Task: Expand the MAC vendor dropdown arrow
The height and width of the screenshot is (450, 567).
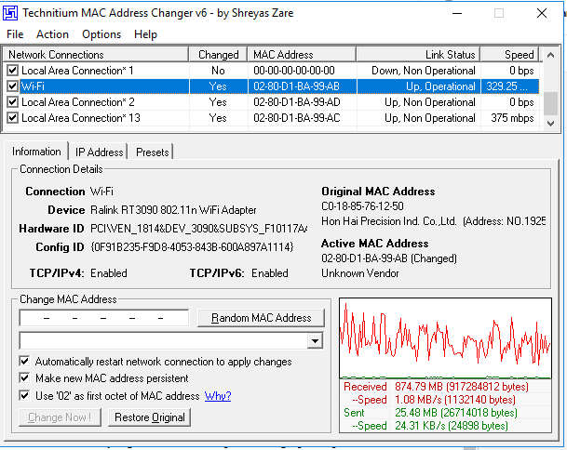Action: tap(315, 340)
